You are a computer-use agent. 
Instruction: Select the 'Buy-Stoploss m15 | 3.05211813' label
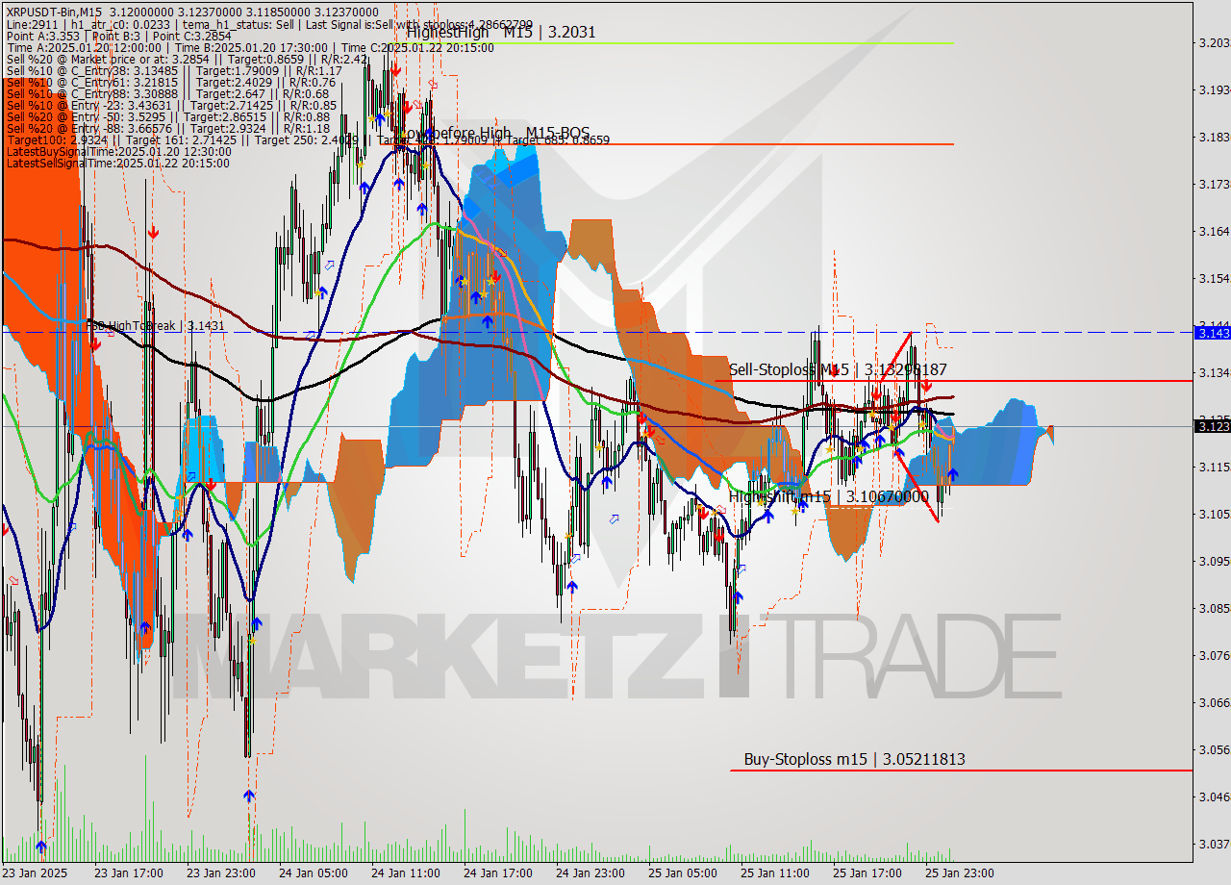click(854, 759)
